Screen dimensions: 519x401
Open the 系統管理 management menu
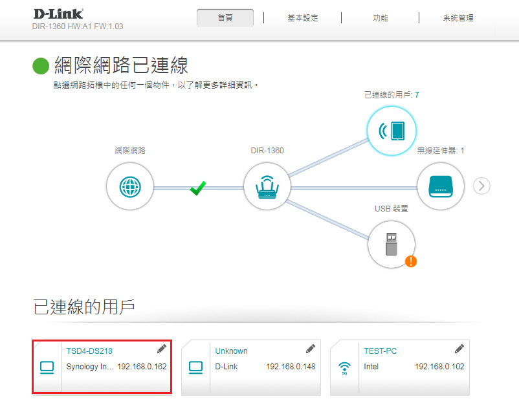tap(458, 18)
